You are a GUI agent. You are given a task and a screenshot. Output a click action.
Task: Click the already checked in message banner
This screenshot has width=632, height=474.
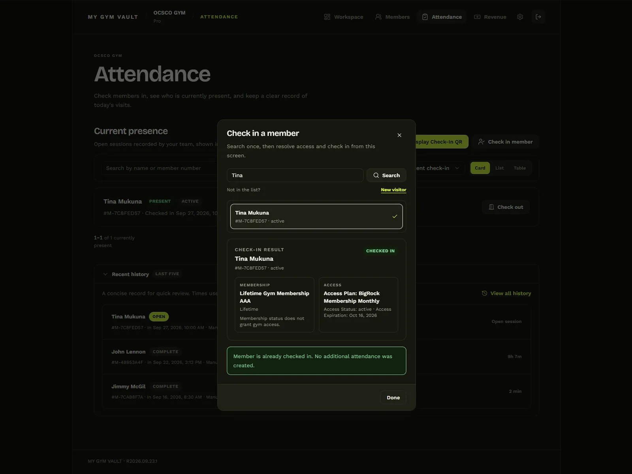316,361
